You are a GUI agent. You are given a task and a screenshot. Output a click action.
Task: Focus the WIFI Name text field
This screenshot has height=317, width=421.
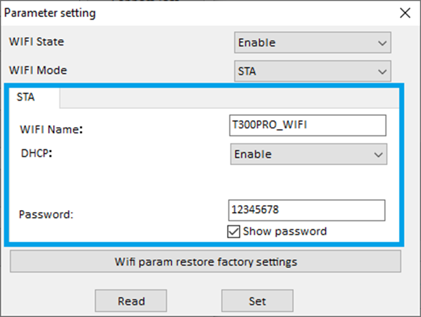[307, 125]
